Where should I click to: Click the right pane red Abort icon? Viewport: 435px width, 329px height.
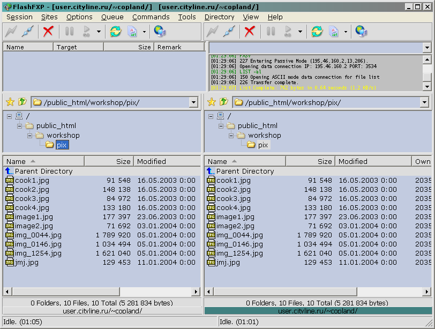(x=250, y=32)
